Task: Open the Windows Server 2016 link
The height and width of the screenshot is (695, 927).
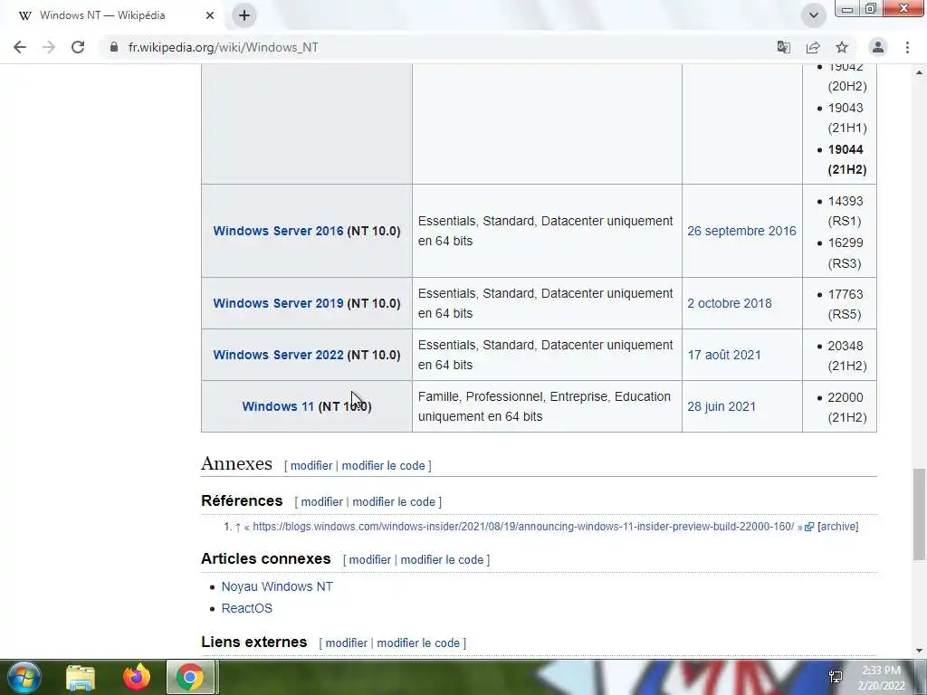Action: point(278,231)
